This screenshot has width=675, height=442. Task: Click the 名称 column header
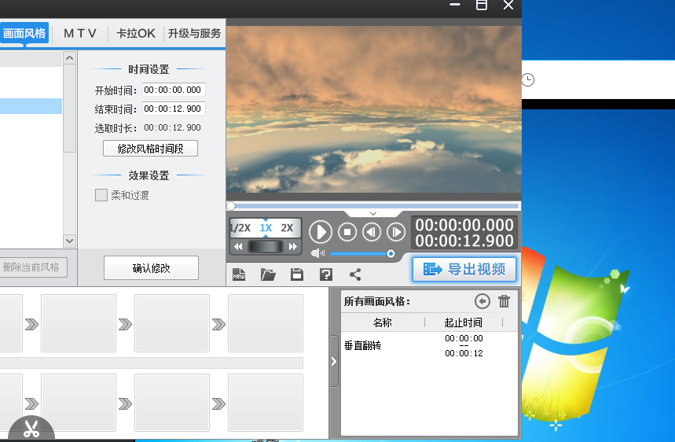point(382,322)
